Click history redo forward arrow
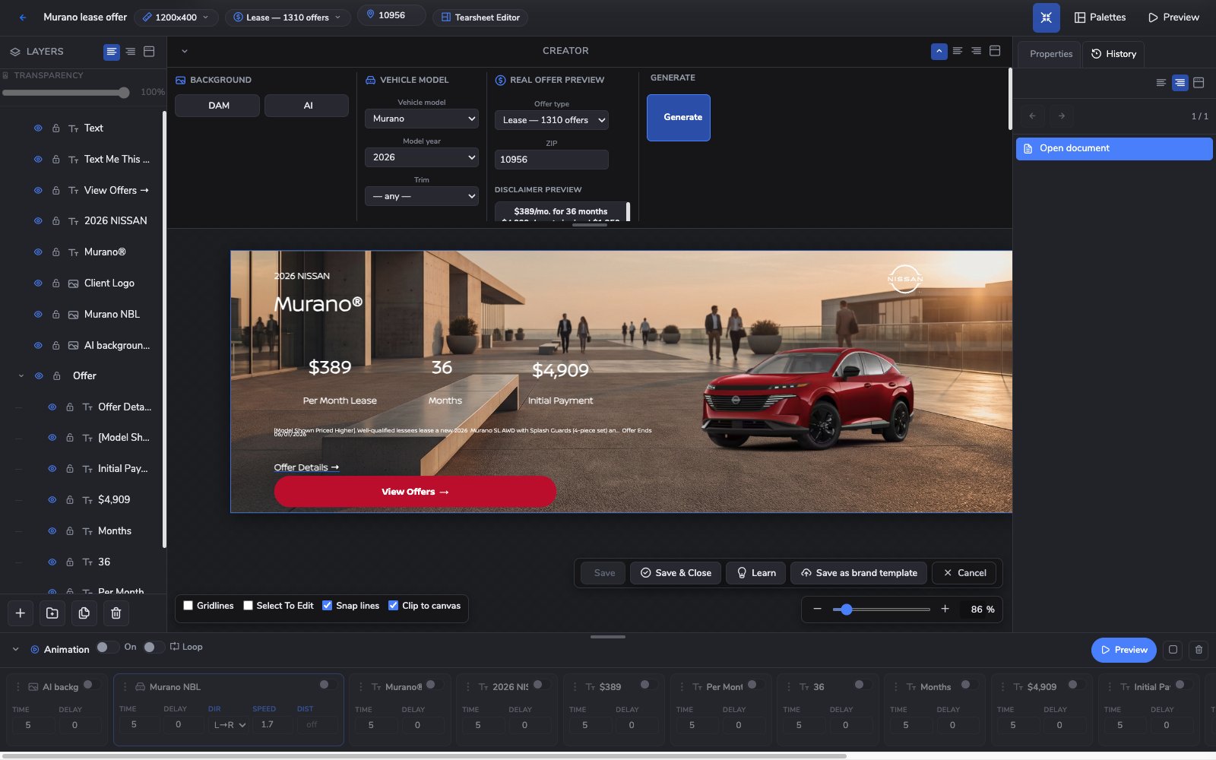The image size is (1216, 760). [1061, 116]
